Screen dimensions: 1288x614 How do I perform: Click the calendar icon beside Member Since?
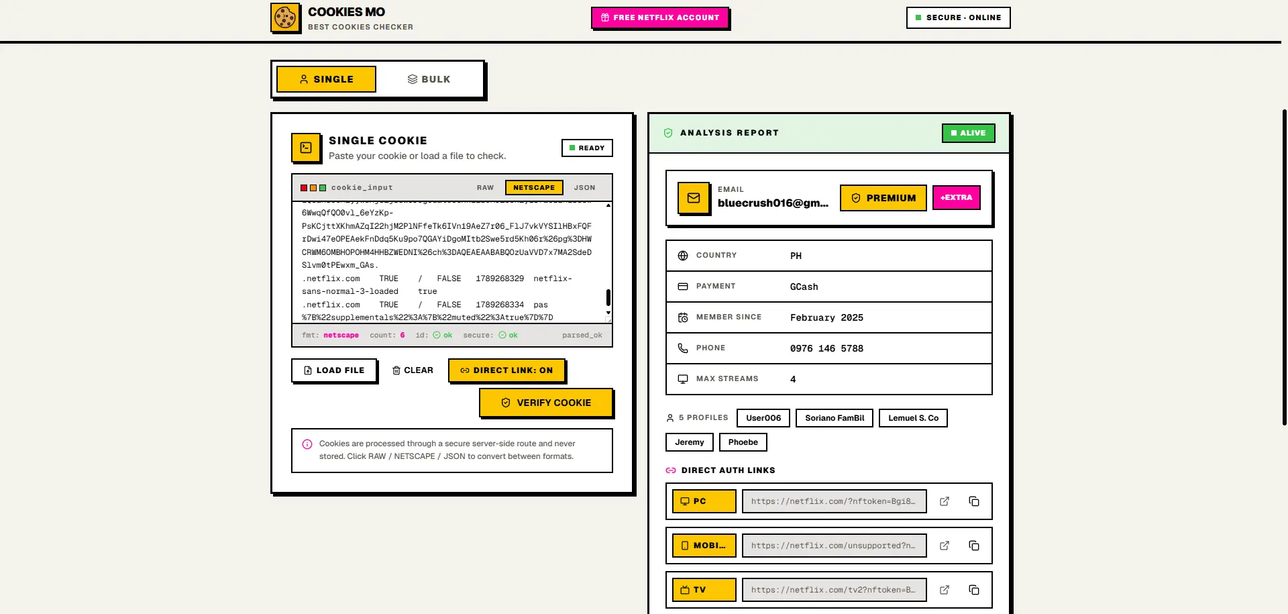[683, 317]
